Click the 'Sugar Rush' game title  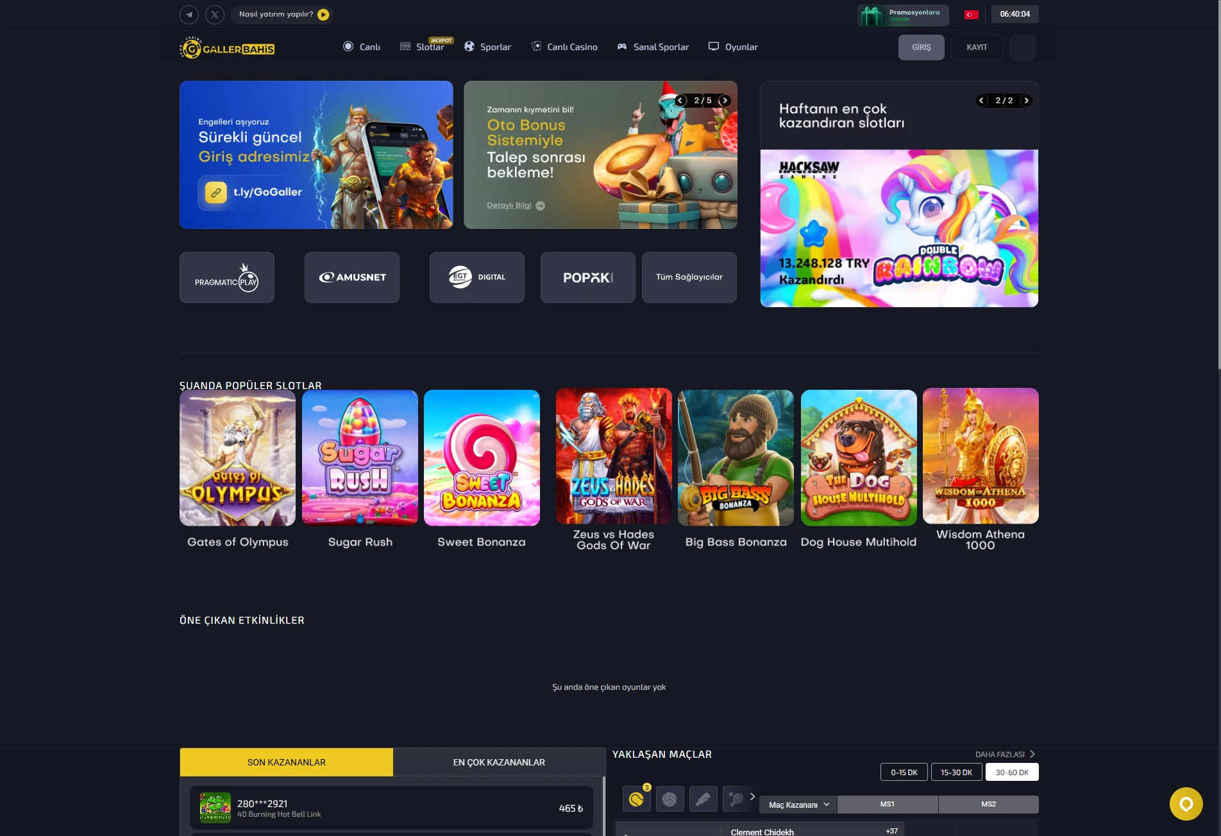pyautogui.click(x=360, y=542)
